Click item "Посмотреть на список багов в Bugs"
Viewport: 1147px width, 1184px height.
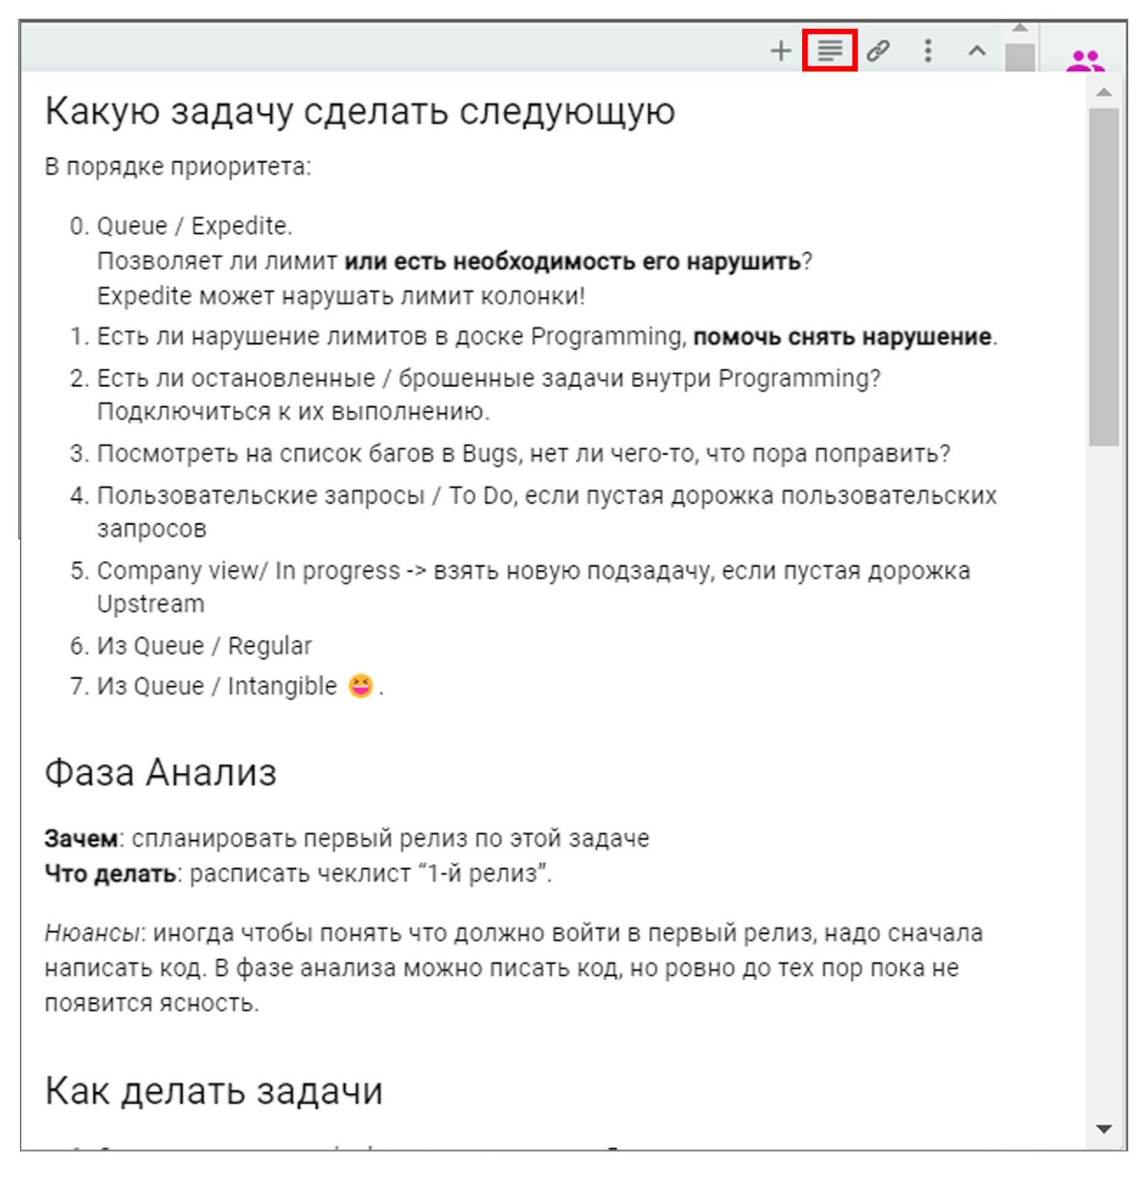tap(307, 454)
